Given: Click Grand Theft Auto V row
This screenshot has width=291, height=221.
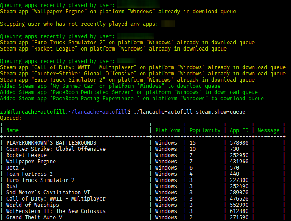Looking at the screenshot, I should click(34, 217).
